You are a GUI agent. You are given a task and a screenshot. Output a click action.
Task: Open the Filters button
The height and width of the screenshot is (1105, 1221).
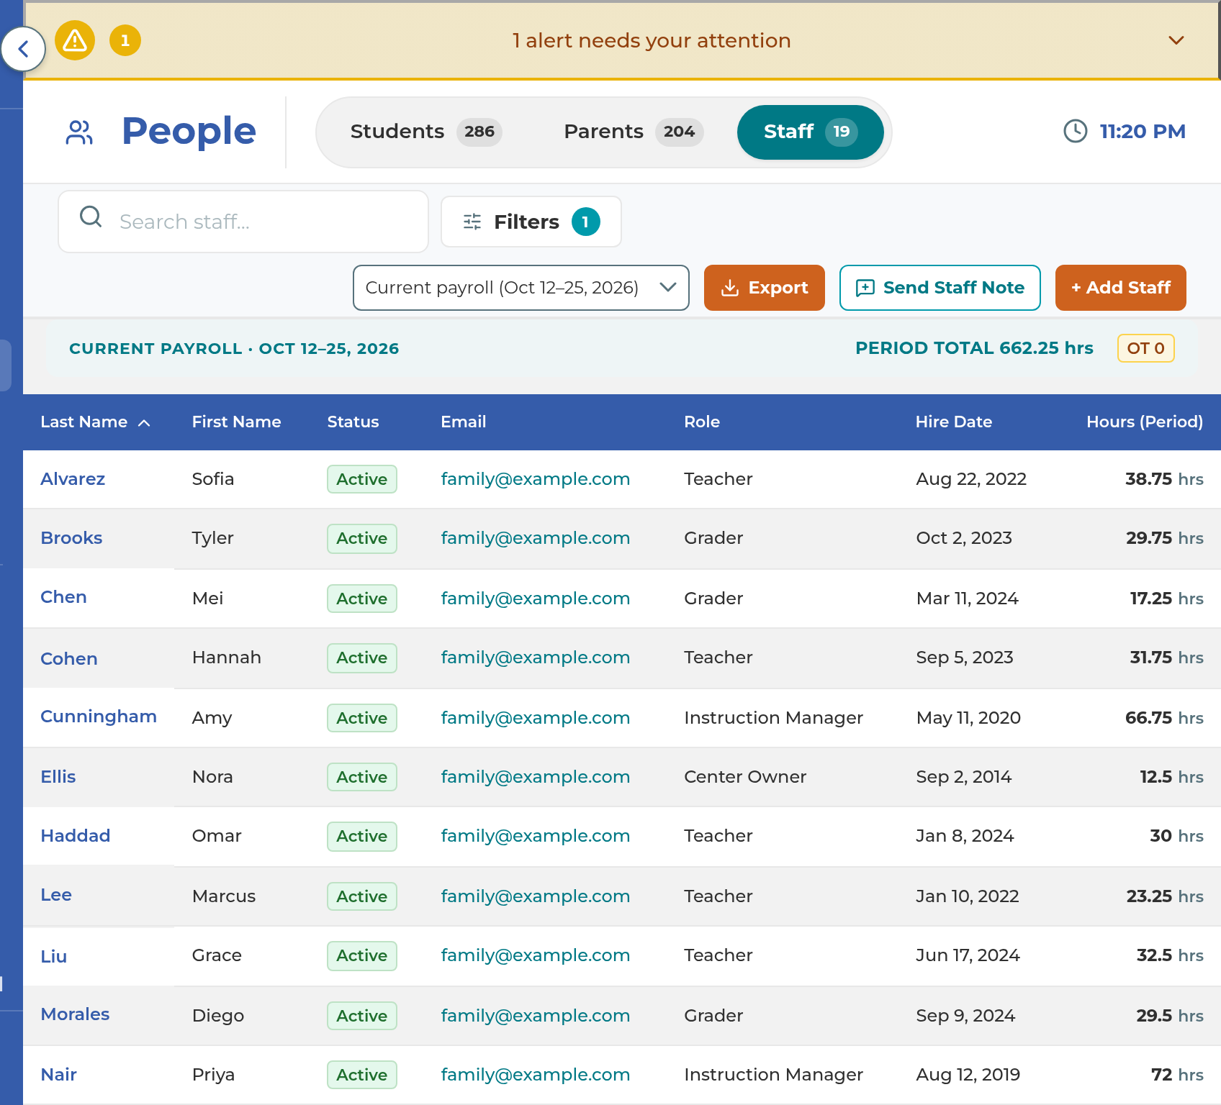tap(531, 222)
